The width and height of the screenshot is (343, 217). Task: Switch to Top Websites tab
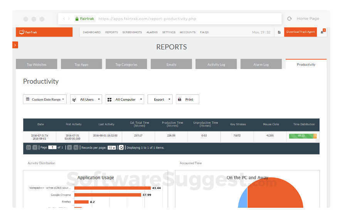(37, 64)
